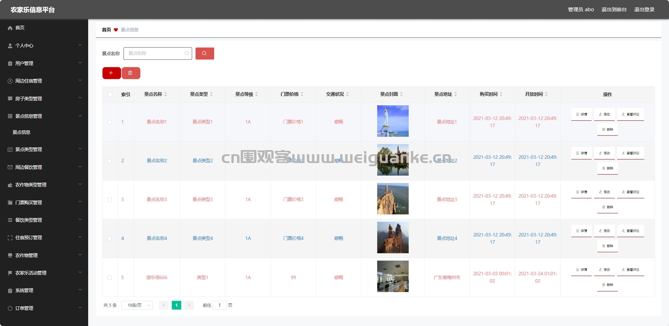Expand 订单管理 menu chevron
The width and height of the screenshot is (669, 326).
coord(80,308)
